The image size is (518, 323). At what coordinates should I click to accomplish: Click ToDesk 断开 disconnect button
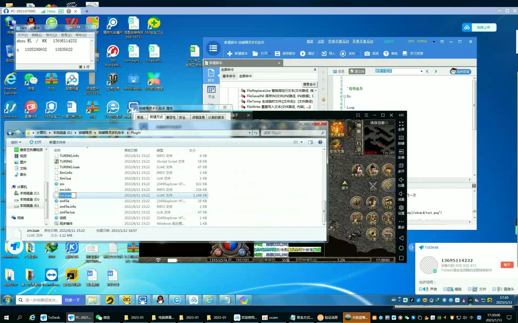coord(507,265)
